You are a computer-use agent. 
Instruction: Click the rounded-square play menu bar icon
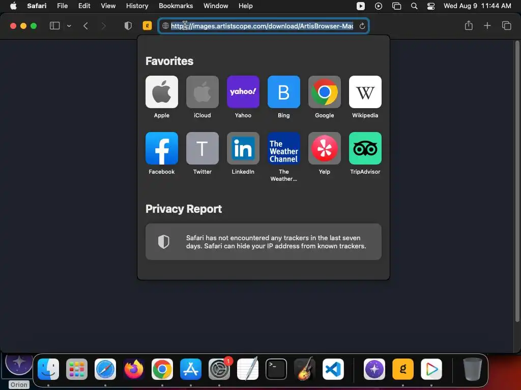tap(361, 6)
